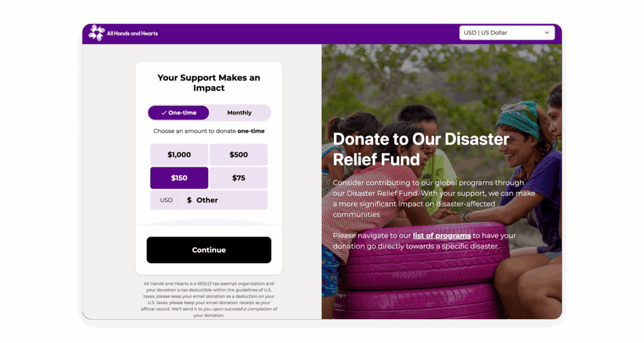The height and width of the screenshot is (343, 644).
Task: Open the USD | US Dollar selector
Action: (x=507, y=33)
